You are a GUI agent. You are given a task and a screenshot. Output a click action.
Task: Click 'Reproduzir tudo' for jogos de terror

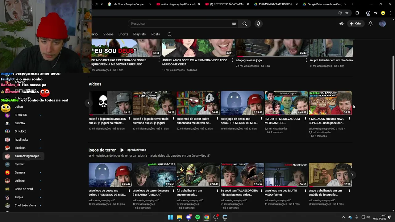click(x=133, y=150)
